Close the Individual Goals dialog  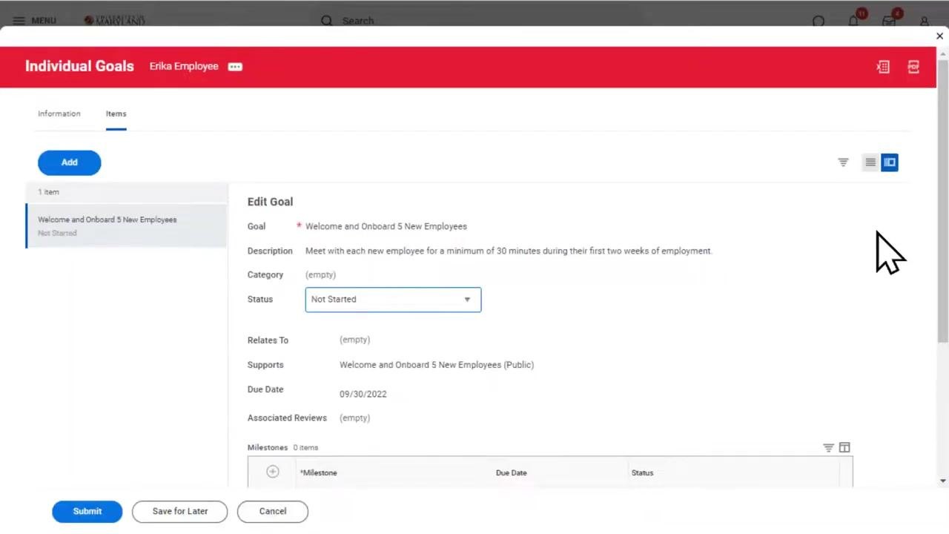(x=939, y=36)
